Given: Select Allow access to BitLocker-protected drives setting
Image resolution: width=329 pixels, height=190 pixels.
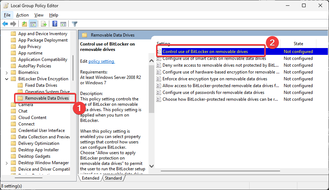Looking at the screenshot, I should click(x=221, y=86).
